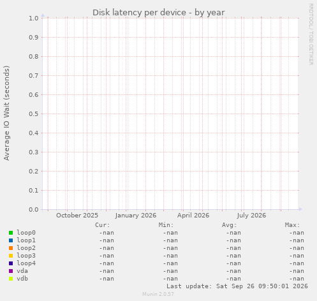Click the 'January 2026' x-axis label
The height and width of the screenshot is (301, 317).
coord(136,216)
